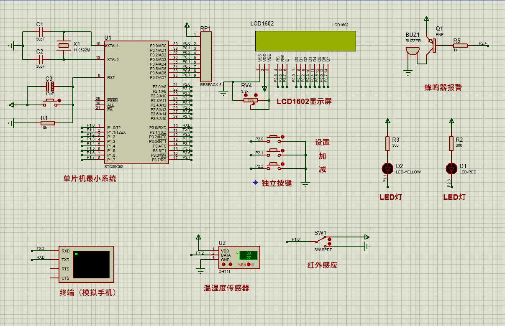The image size is (505, 326).
Task: Select the red LED D1
Action: click(x=451, y=168)
